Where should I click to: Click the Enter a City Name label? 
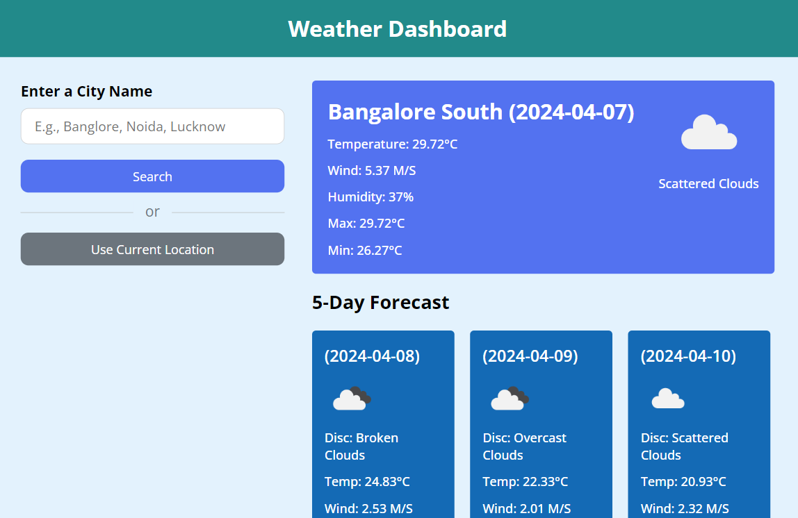[86, 92]
